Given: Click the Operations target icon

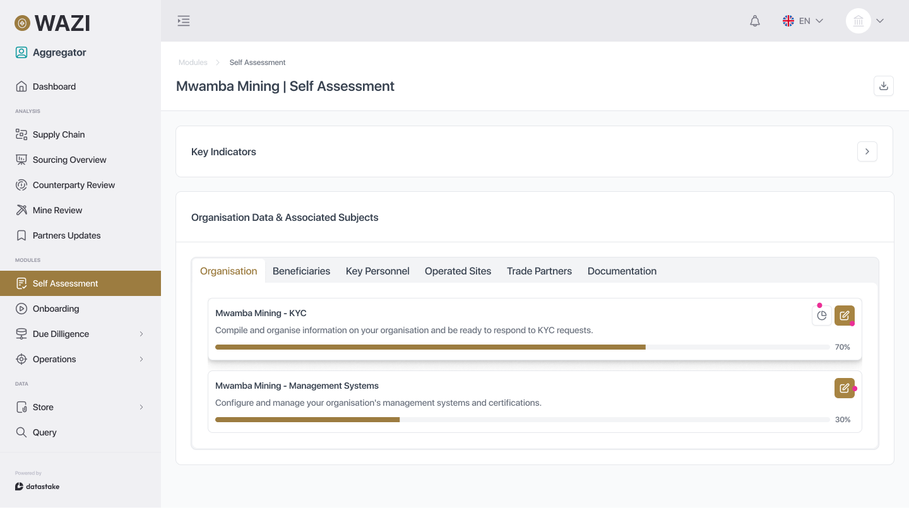Looking at the screenshot, I should coord(21,359).
